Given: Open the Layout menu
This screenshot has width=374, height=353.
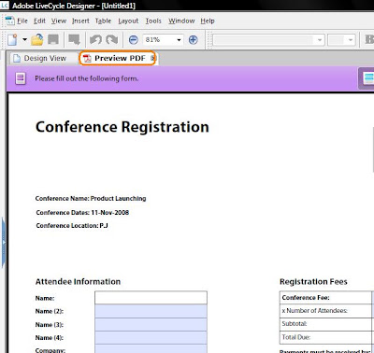Looking at the screenshot, I should click(128, 21).
